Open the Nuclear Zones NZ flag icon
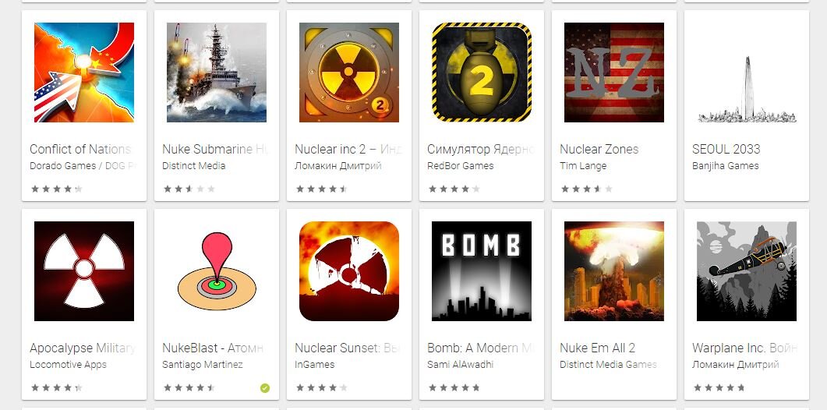 point(614,72)
